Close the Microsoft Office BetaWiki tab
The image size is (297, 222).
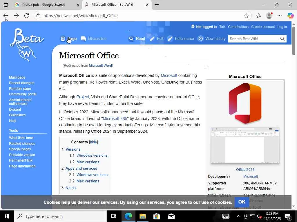pos(147,5)
